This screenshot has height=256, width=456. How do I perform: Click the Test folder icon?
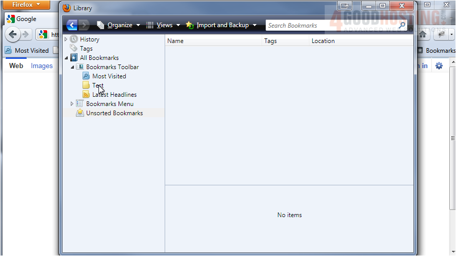click(x=86, y=86)
